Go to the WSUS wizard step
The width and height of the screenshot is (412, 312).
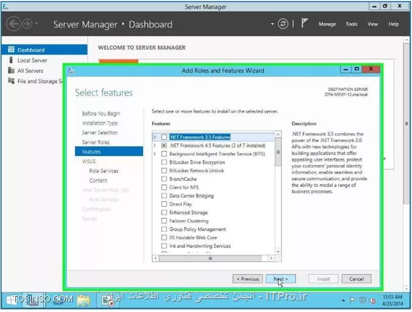click(x=89, y=161)
